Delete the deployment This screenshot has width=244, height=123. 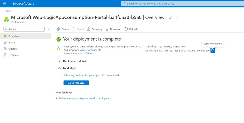click(x=63, y=29)
